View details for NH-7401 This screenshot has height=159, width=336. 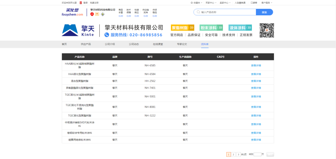pos(256,88)
